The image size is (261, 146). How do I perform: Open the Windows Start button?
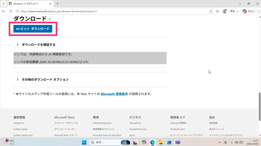84,142
